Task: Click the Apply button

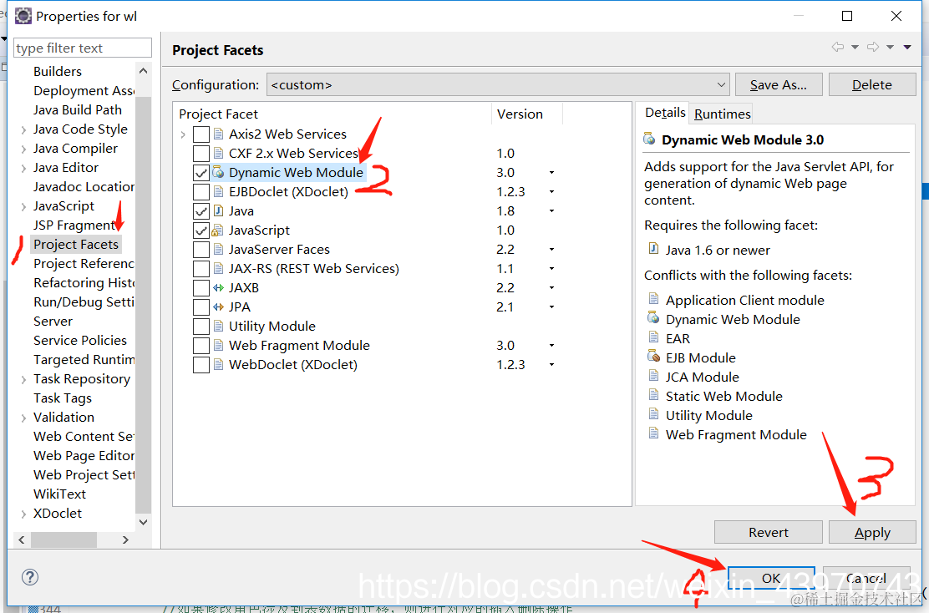Action: pyautogui.click(x=872, y=533)
